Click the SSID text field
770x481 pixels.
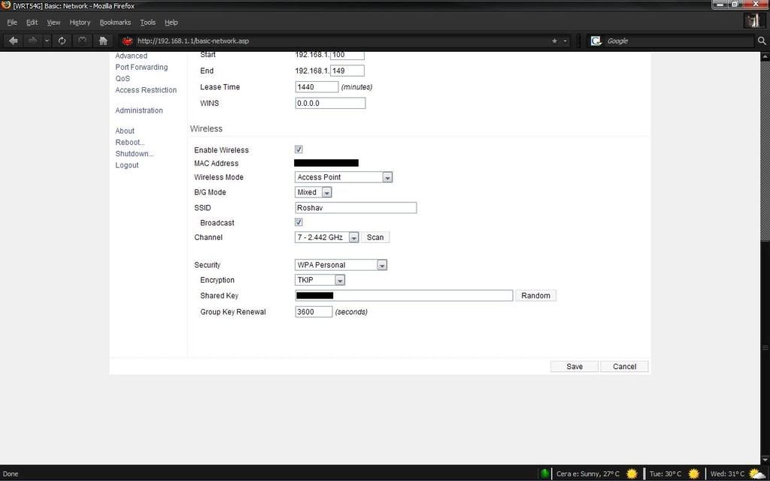(x=356, y=207)
